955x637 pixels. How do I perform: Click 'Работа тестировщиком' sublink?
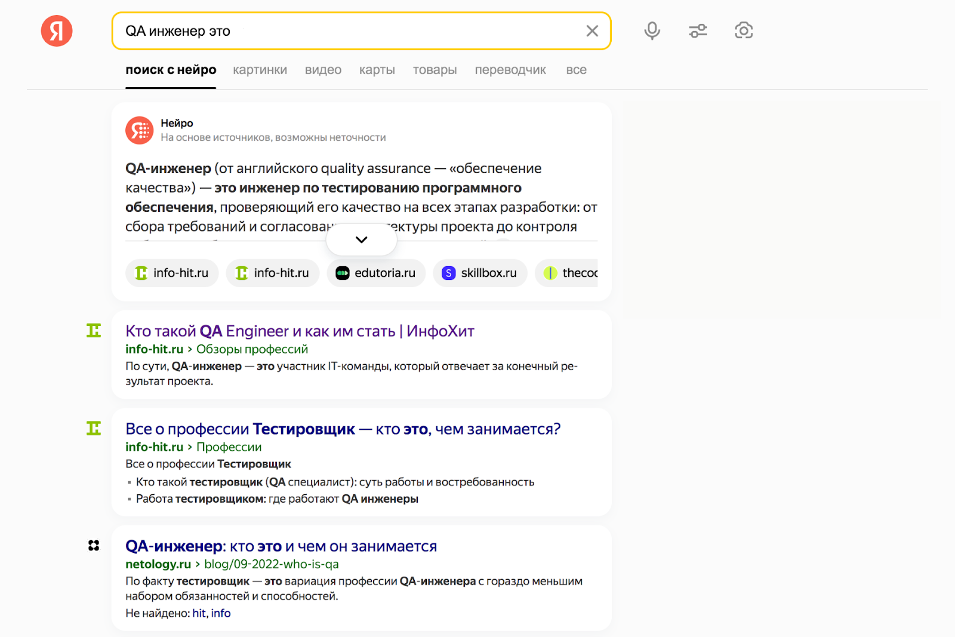point(277,498)
